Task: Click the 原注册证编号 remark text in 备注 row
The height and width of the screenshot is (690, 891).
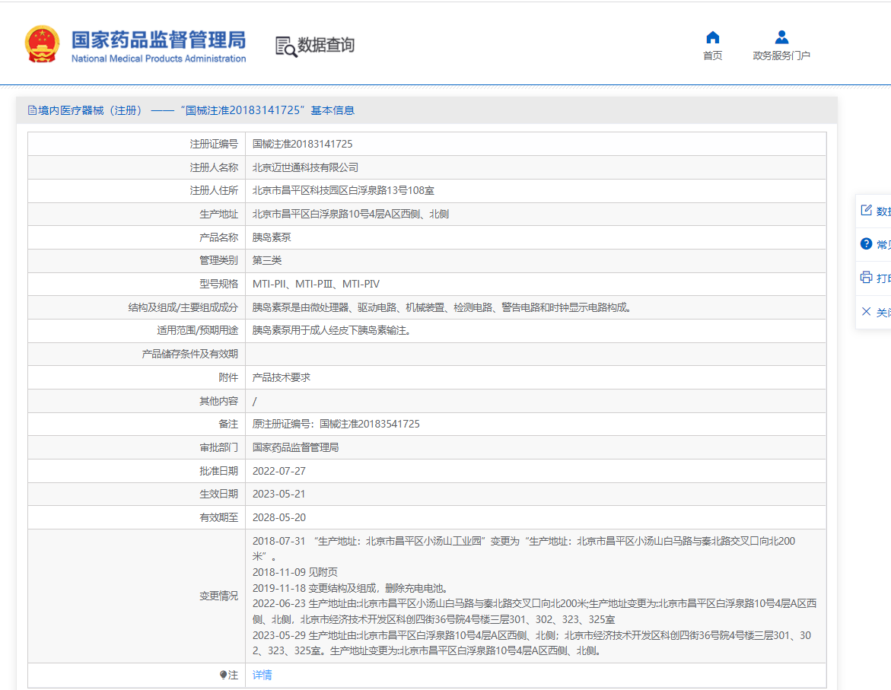Action: tap(335, 424)
